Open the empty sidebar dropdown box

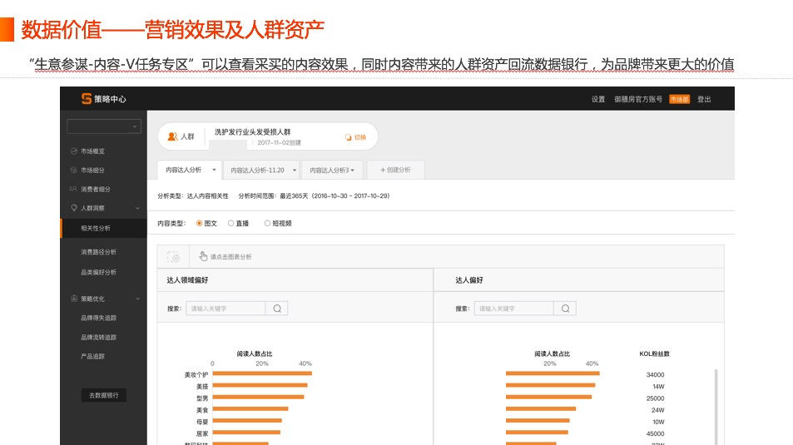(x=104, y=126)
